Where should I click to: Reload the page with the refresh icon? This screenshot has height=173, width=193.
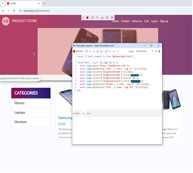14,11
